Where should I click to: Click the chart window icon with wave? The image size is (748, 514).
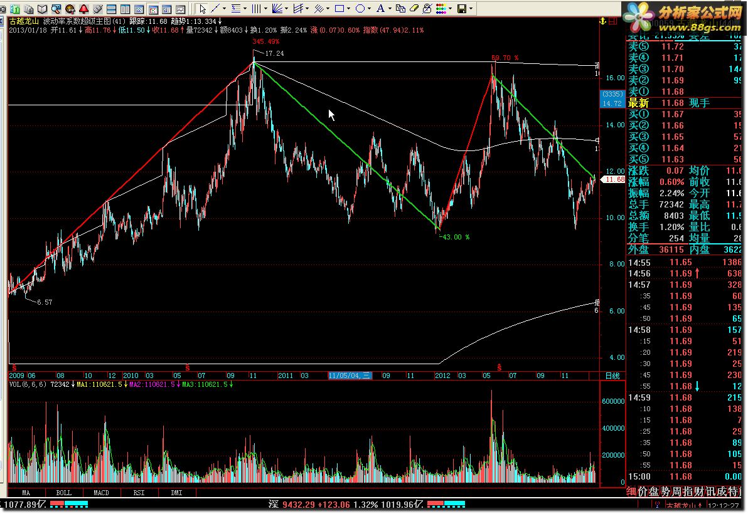point(139,9)
